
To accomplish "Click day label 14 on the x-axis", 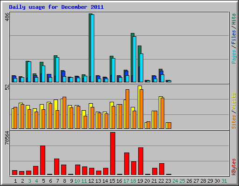I will pyautogui.click(x=105, y=181).
